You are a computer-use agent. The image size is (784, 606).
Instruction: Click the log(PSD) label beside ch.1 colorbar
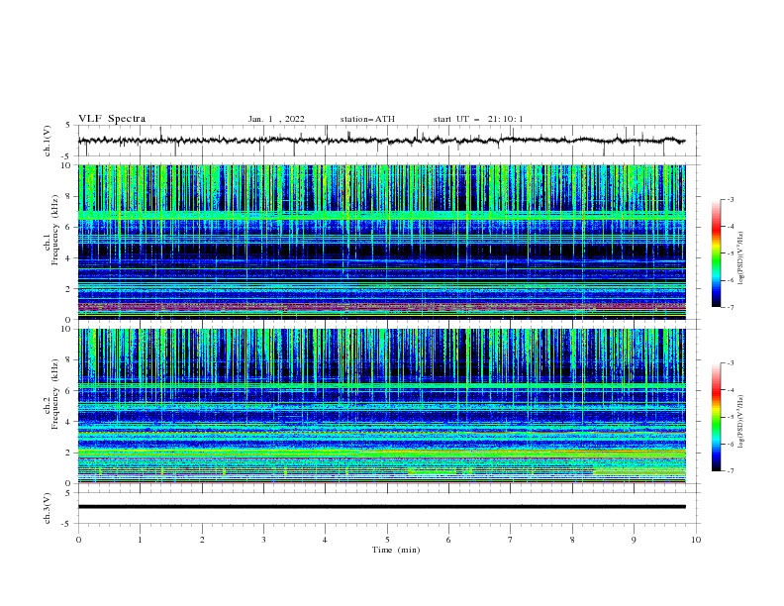click(x=740, y=258)
